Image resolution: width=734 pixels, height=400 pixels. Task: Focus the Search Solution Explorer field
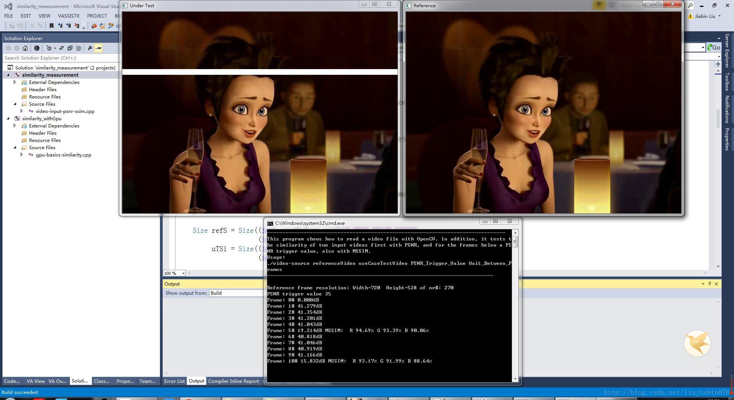point(61,58)
